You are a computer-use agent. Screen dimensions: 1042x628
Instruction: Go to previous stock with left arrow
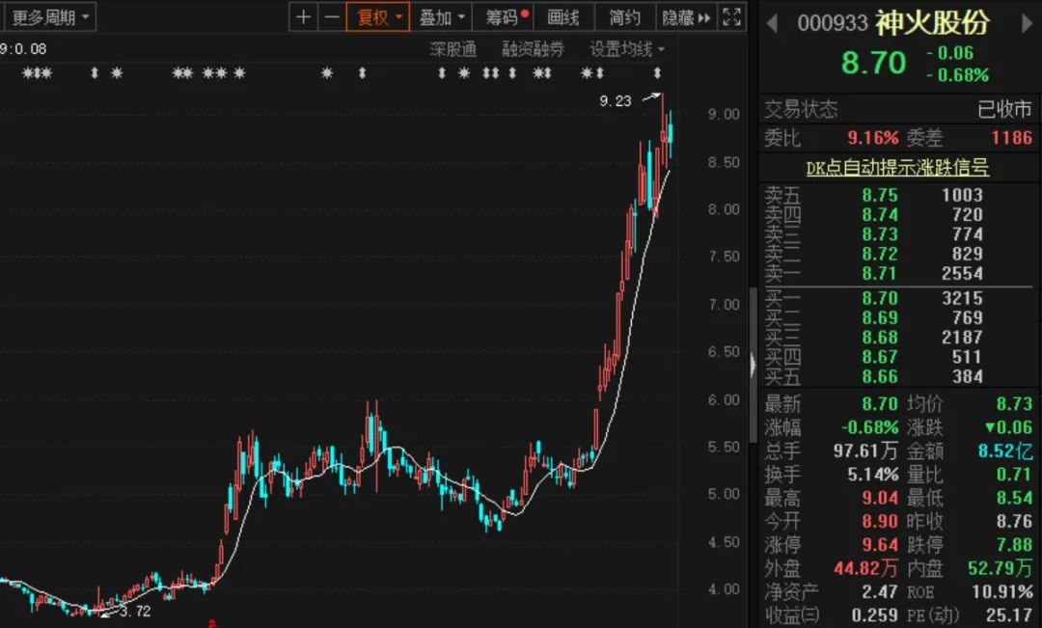click(x=772, y=23)
